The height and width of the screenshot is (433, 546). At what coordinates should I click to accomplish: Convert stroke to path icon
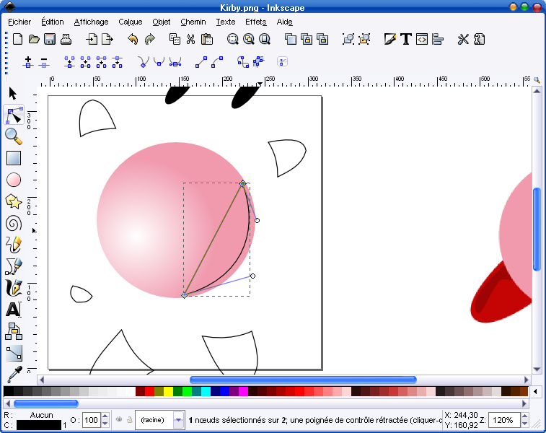click(259, 61)
